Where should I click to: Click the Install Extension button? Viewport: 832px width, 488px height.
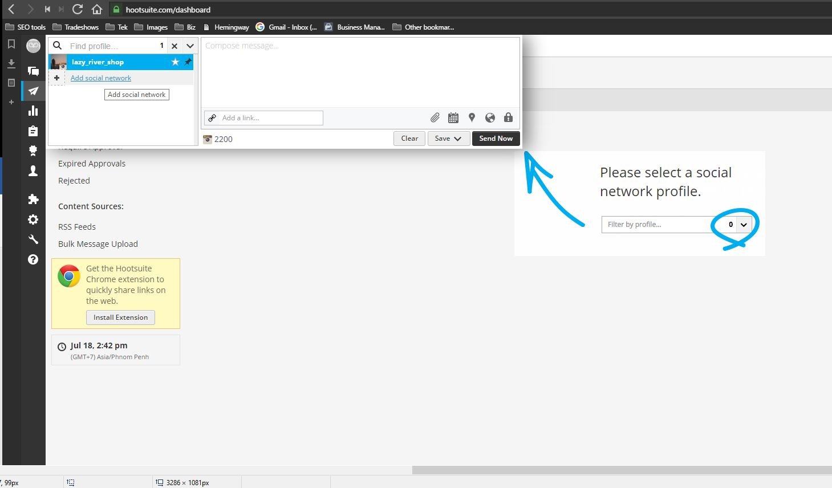click(120, 318)
